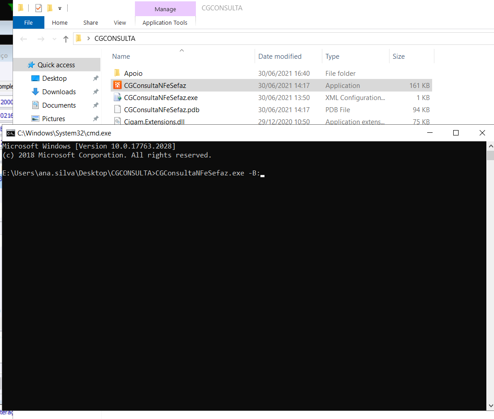
Task: Select the CGConsultaNFeSefaz.exe config file
Action: 271,98
